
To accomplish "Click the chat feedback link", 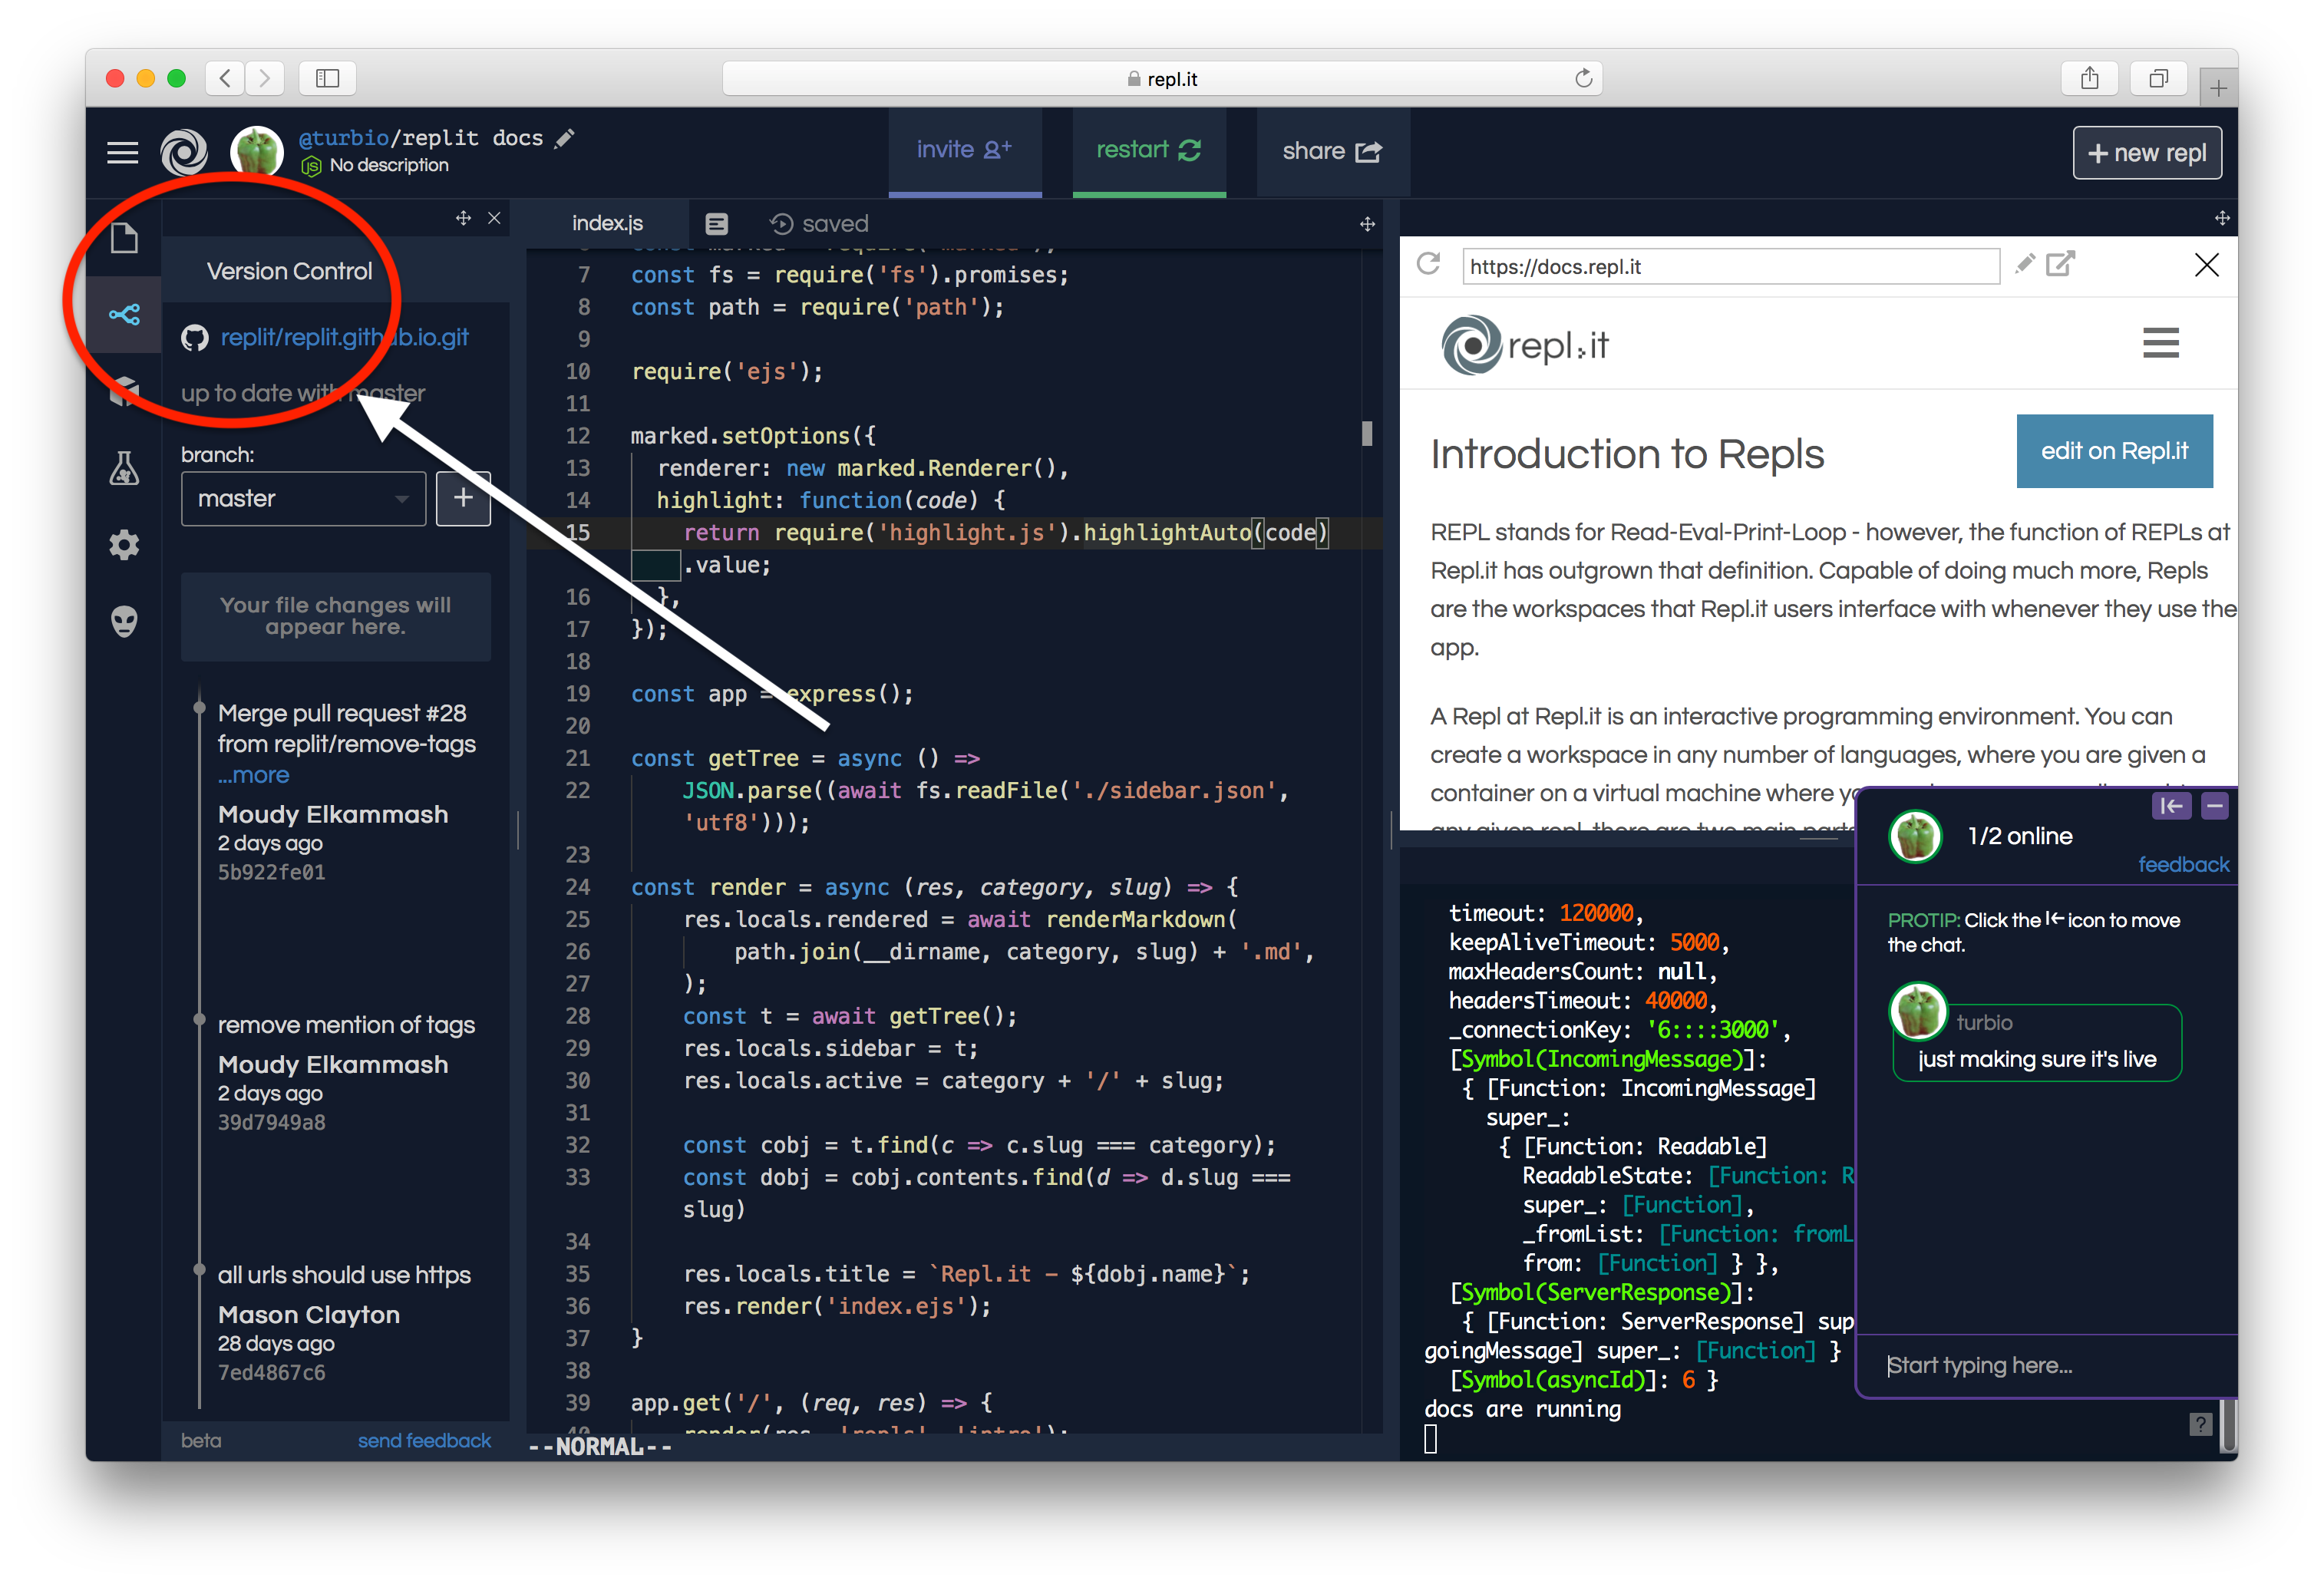I will (x=2183, y=864).
